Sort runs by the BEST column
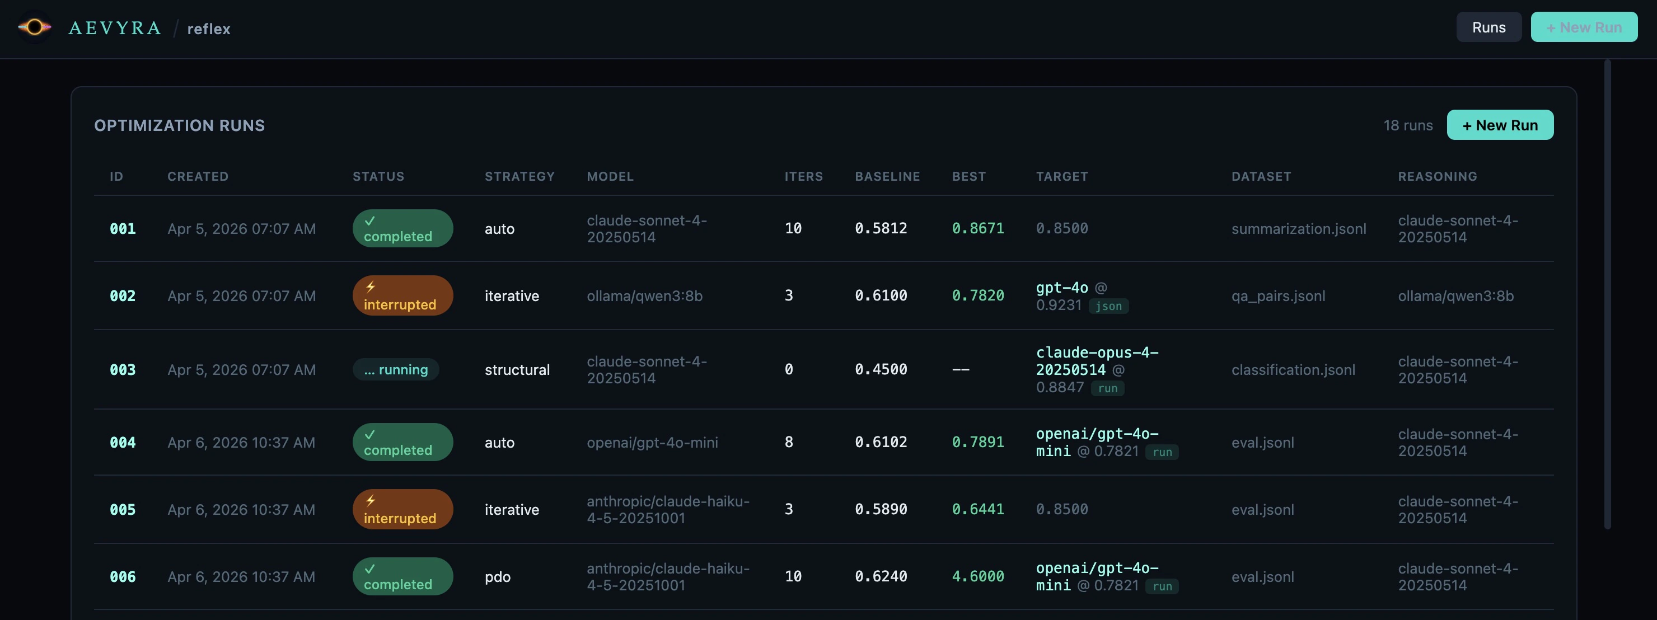Screen dimensions: 1657x620 pos(968,176)
